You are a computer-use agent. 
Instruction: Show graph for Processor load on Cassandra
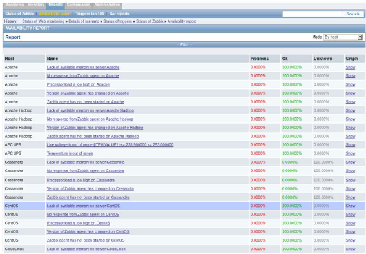351,181
